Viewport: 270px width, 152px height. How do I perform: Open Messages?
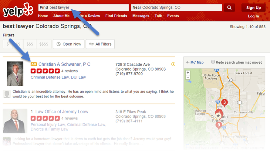(141, 16)
